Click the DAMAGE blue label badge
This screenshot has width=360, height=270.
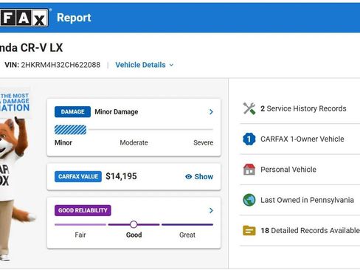72,112
